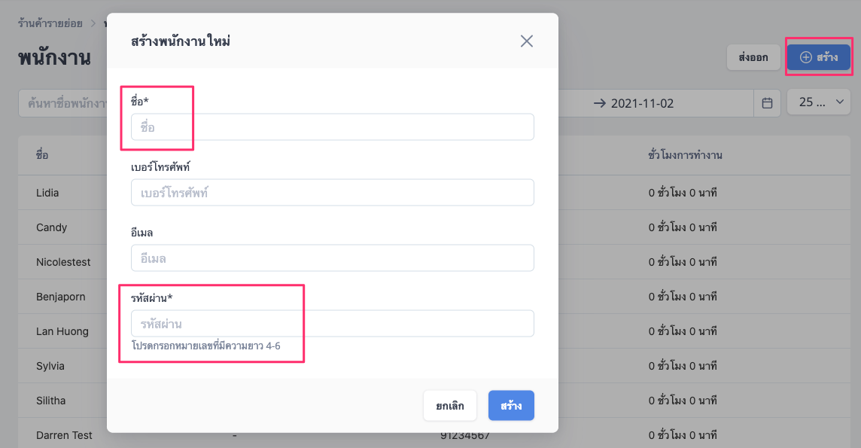
Task: Click the ส่งออก export button
Action: click(753, 57)
